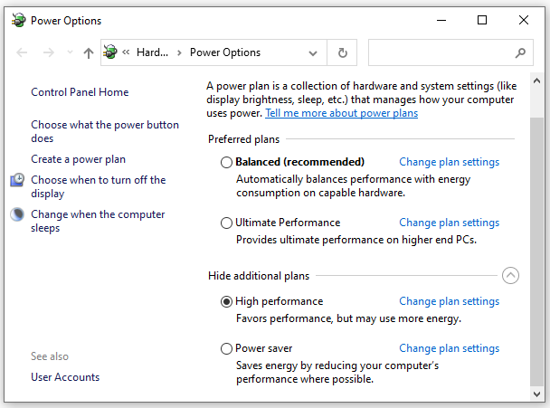Click the Back navigation arrow
This screenshot has width=550, height=408.
22,52
